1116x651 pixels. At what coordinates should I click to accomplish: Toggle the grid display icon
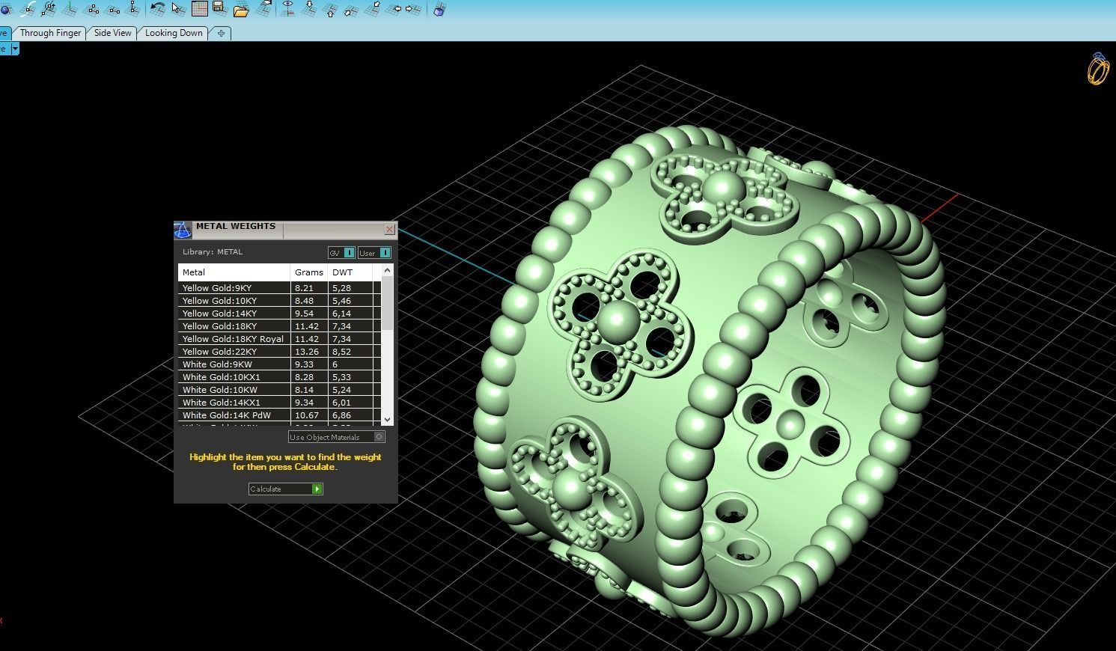[199, 9]
